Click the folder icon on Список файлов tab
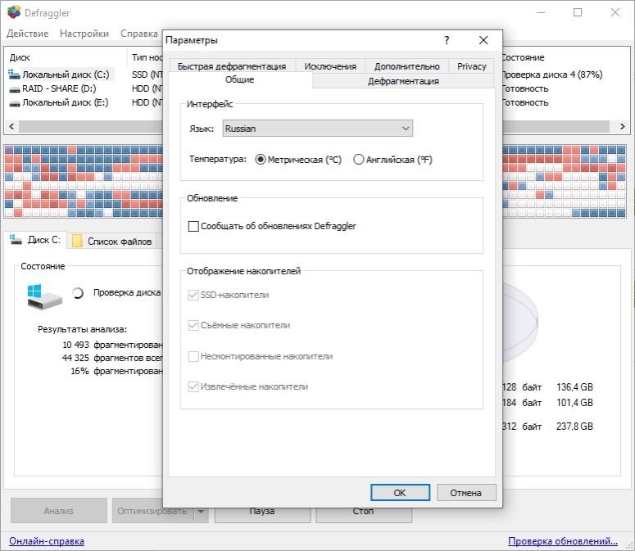The height and width of the screenshot is (551, 635). pos(77,241)
